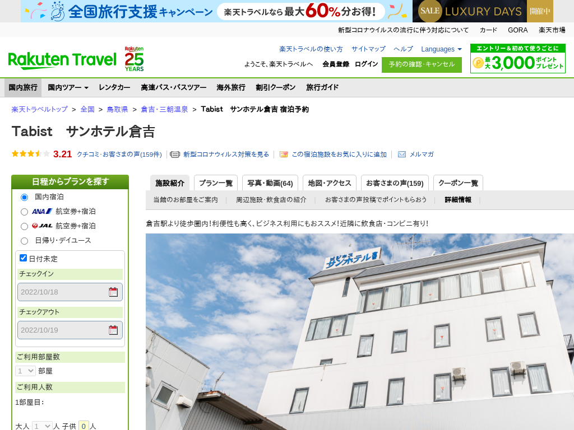The image size is (574, 430).
Task: Click the hotel building photo
Action: click(x=360, y=331)
